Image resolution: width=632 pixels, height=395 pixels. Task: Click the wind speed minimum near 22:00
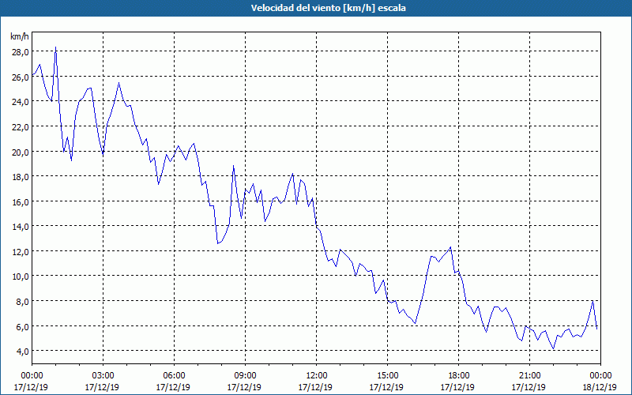tap(554, 348)
